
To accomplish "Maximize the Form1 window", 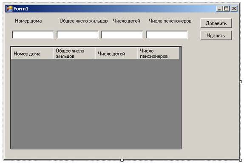I will [226, 8].
